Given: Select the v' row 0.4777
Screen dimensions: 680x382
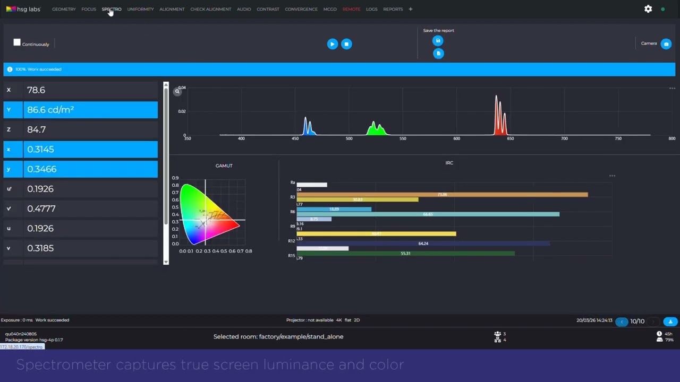Looking at the screenshot, I should (81, 209).
